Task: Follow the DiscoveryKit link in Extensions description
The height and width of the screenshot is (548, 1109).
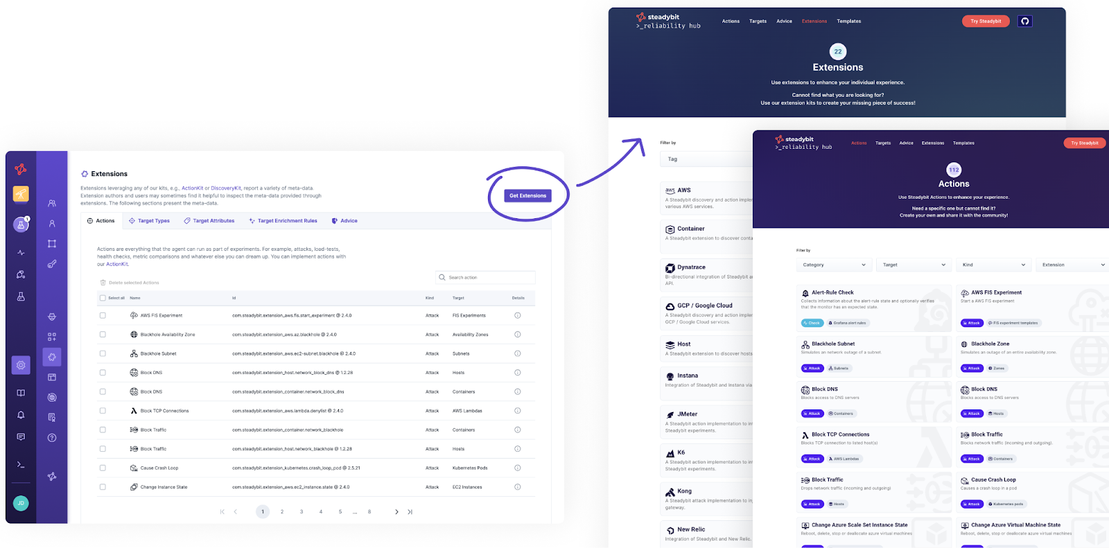Action: 226,188
